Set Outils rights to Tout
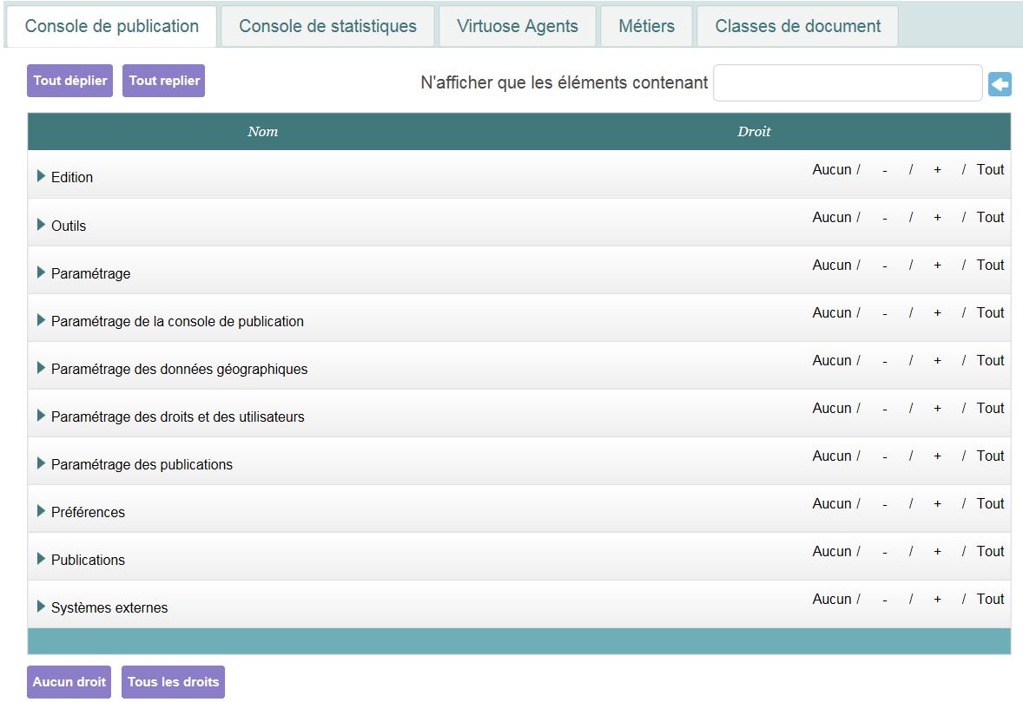This screenshot has height=702, width=1023. click(990, 218)
